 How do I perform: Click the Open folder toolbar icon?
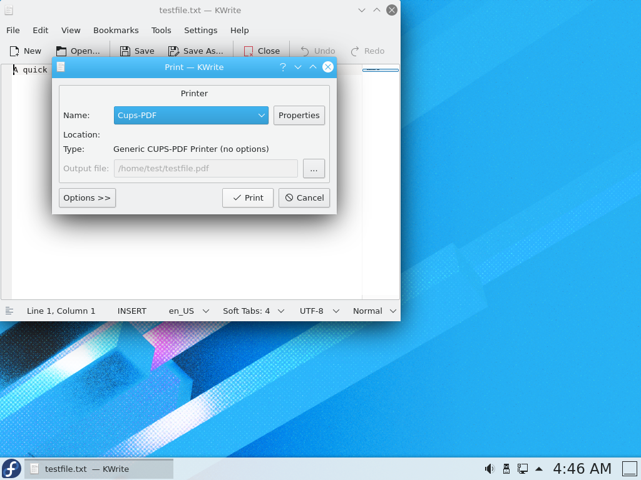61,51
